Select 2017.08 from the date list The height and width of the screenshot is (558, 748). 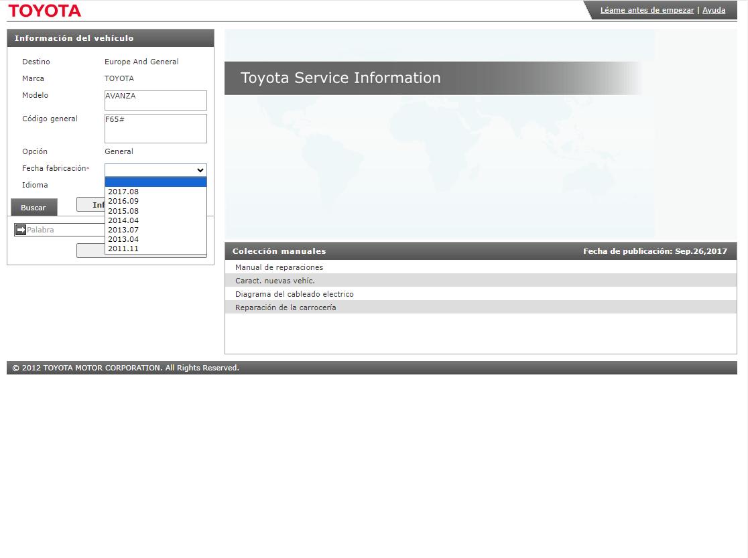pos(155,192)
